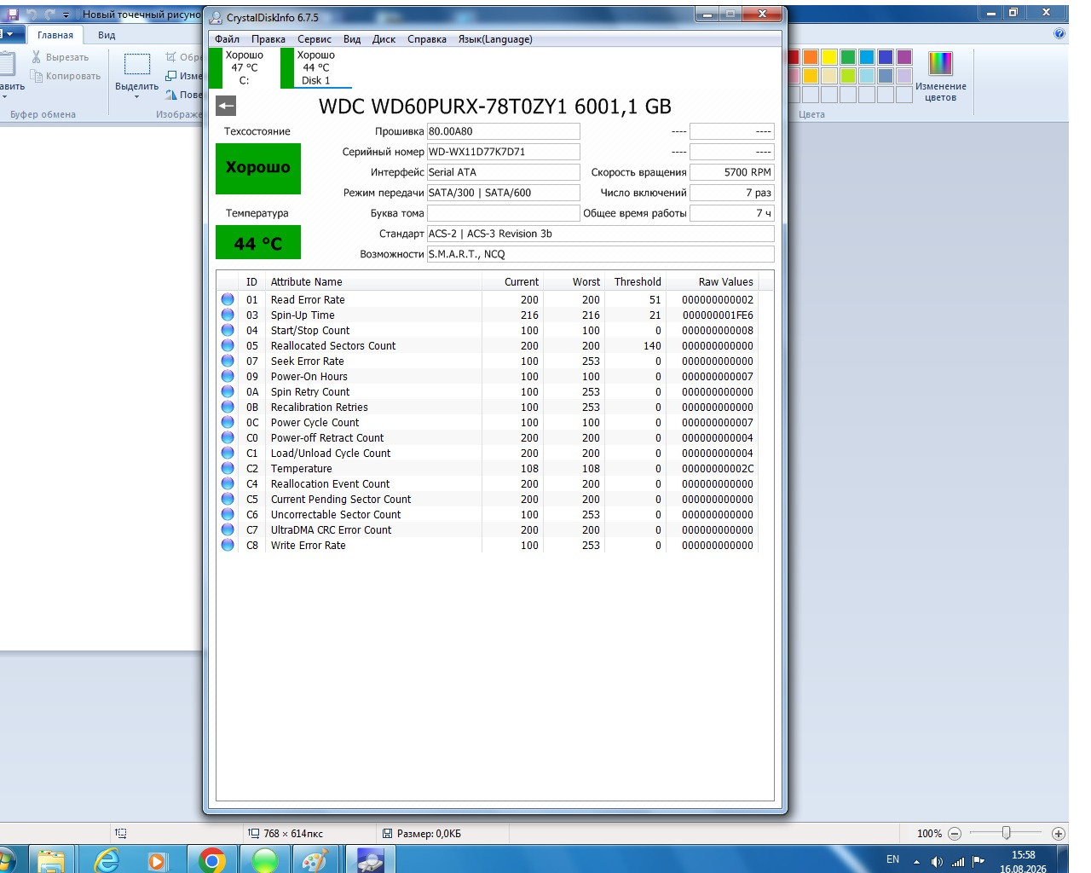Show hidden tray icons arrow
Screen dimensions: 1091x873
coord(917,861)
